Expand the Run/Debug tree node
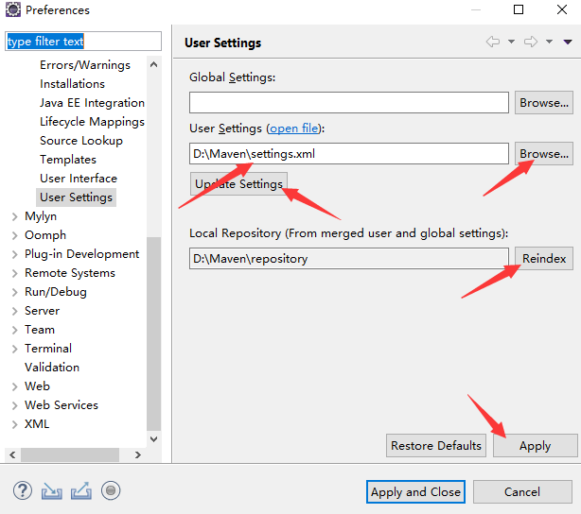The width and height of the screenshot is (581, 514). [14, 292]
